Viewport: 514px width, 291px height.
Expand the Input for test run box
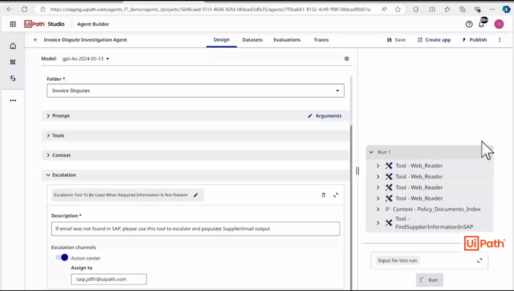(480, 261)
